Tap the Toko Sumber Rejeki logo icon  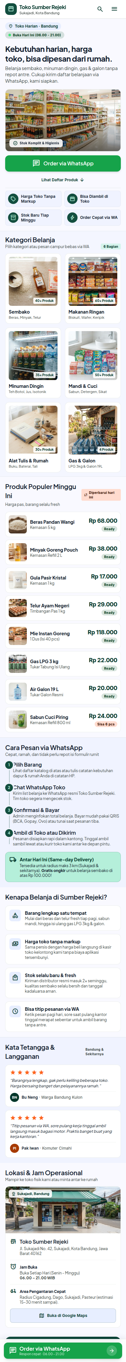point(11,9)
